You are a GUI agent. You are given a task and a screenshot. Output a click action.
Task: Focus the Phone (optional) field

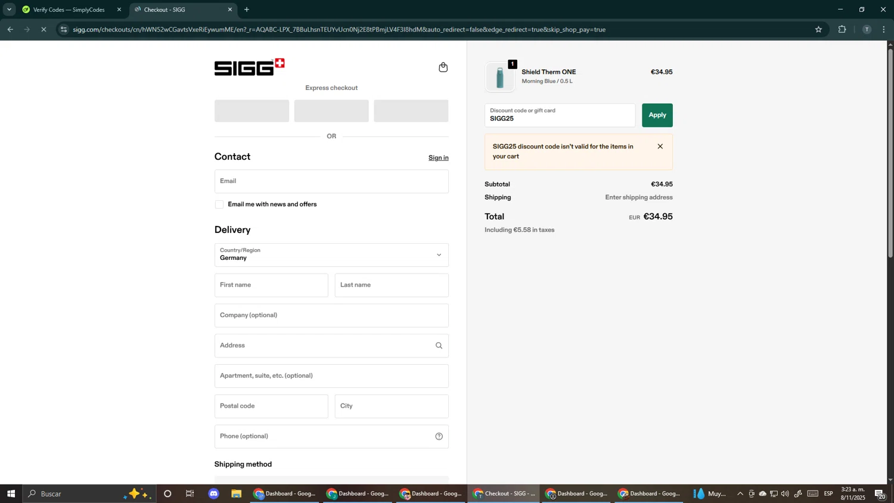point(331,436)
